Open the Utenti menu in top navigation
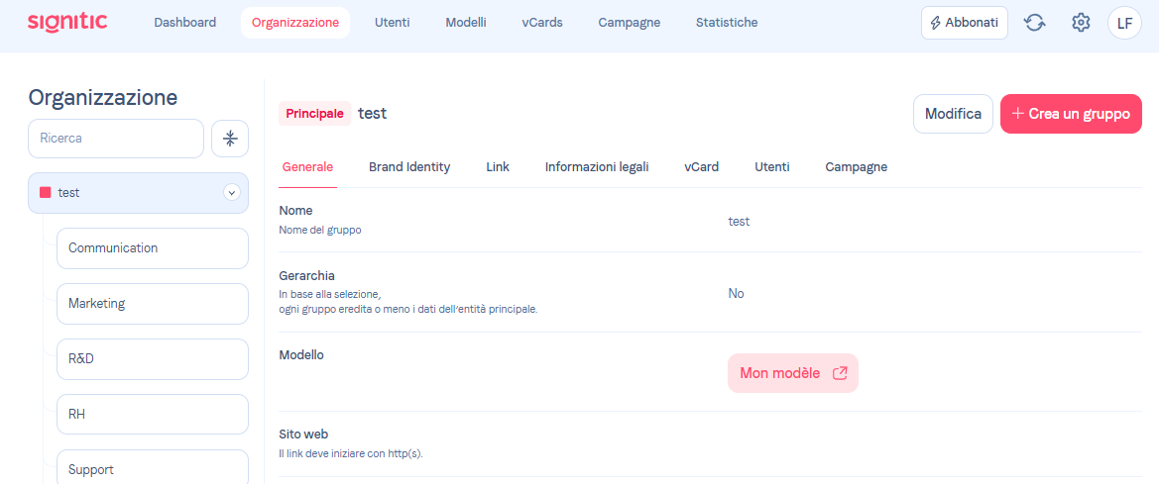Screen dimensions: 1159x484 (392, 23)
